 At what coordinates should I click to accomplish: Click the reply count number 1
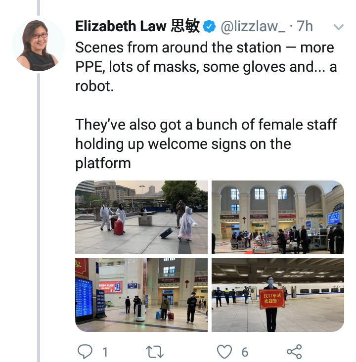(x=105, y=352)
